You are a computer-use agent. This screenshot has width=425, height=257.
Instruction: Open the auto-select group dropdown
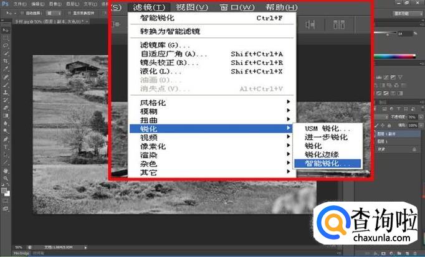coord(54,13)
